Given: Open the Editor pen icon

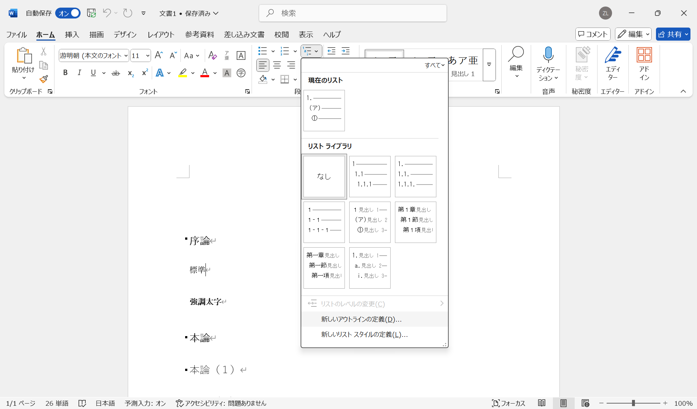Looking at the screenshot, I should click(x=612, y=55).
